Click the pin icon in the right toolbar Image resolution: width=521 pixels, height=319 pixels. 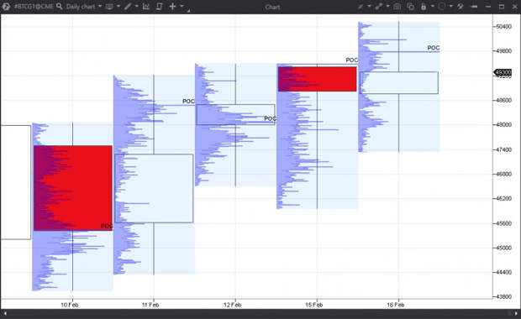point(360,7)
